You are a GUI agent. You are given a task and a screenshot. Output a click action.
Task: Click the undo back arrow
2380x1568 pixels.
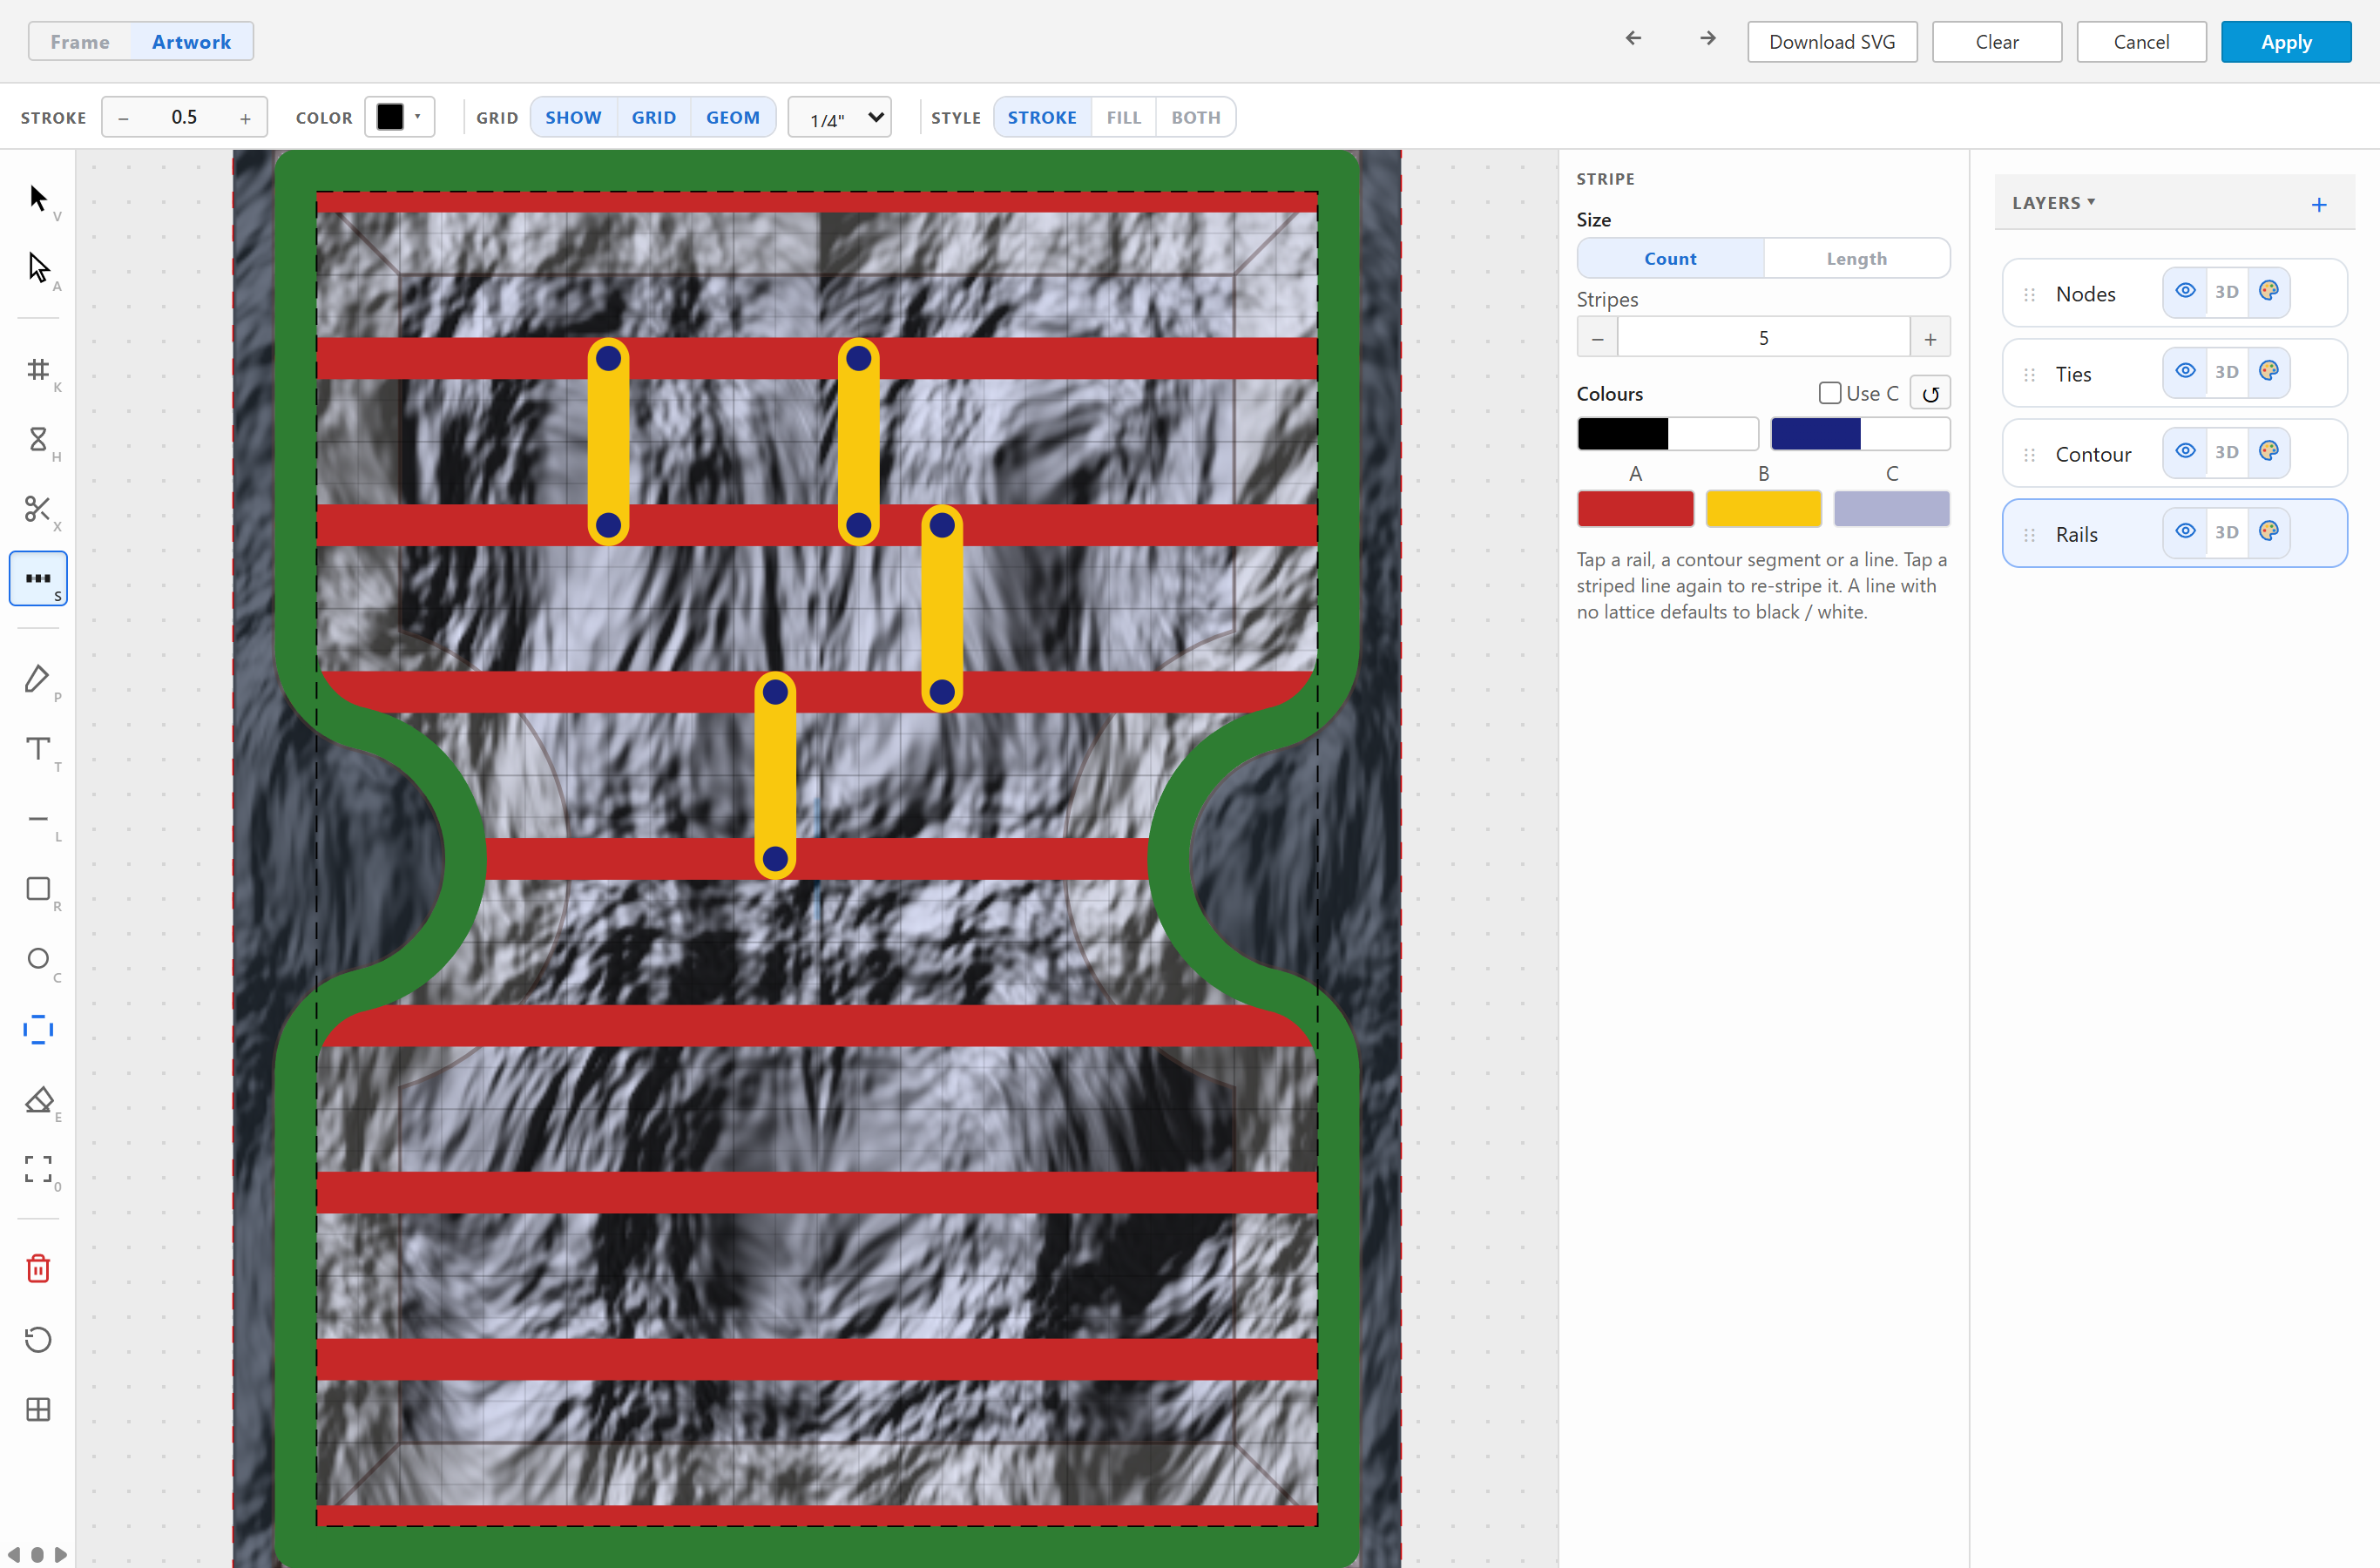(x=1633, y=38)
